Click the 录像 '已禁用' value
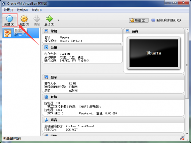 tap(73, 90)
